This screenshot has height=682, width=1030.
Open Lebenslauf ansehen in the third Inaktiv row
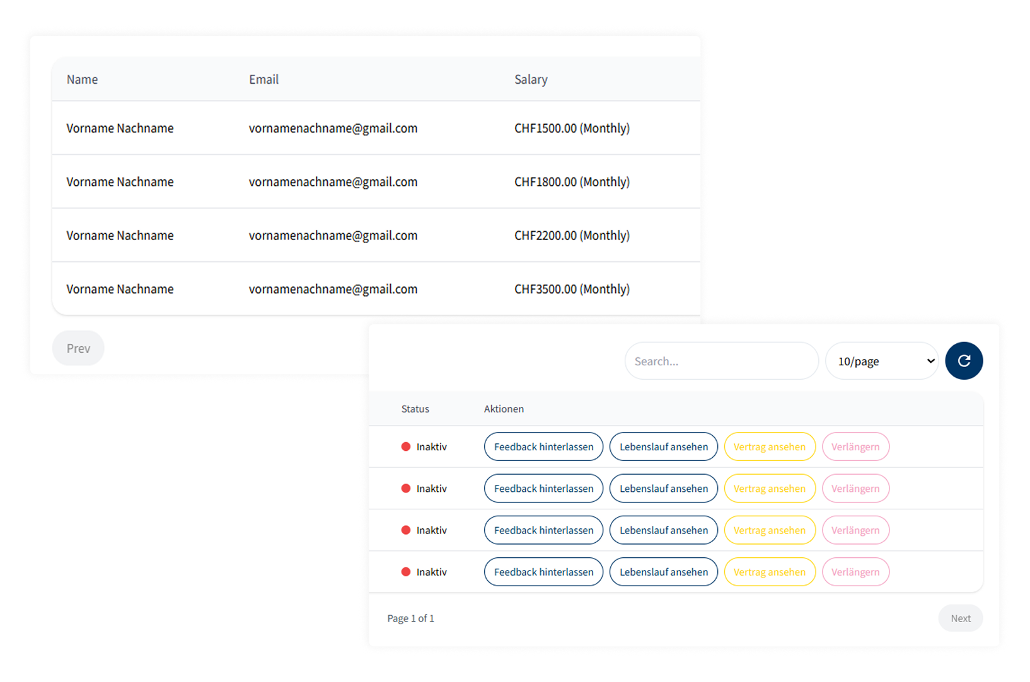[x=664, y=530]
